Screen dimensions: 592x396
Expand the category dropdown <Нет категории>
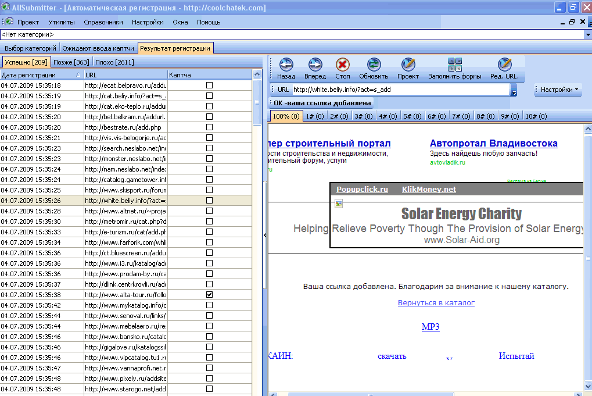click(587, 35)
